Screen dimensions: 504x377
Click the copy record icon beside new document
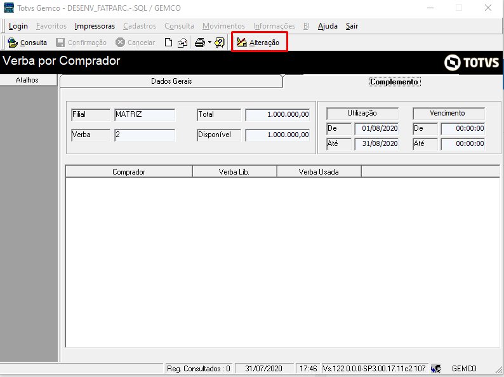[183, 43]
